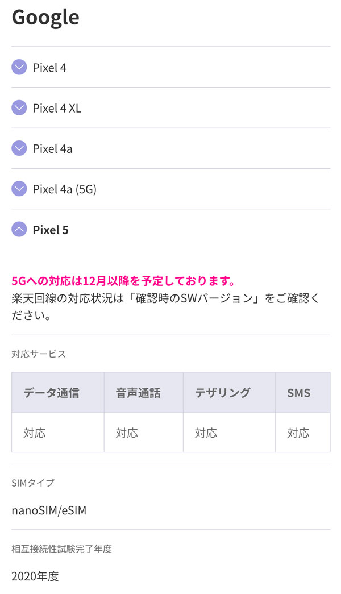The image size is (341, 594).
Task: Select the 音声通話 table header
Action: 138,393
